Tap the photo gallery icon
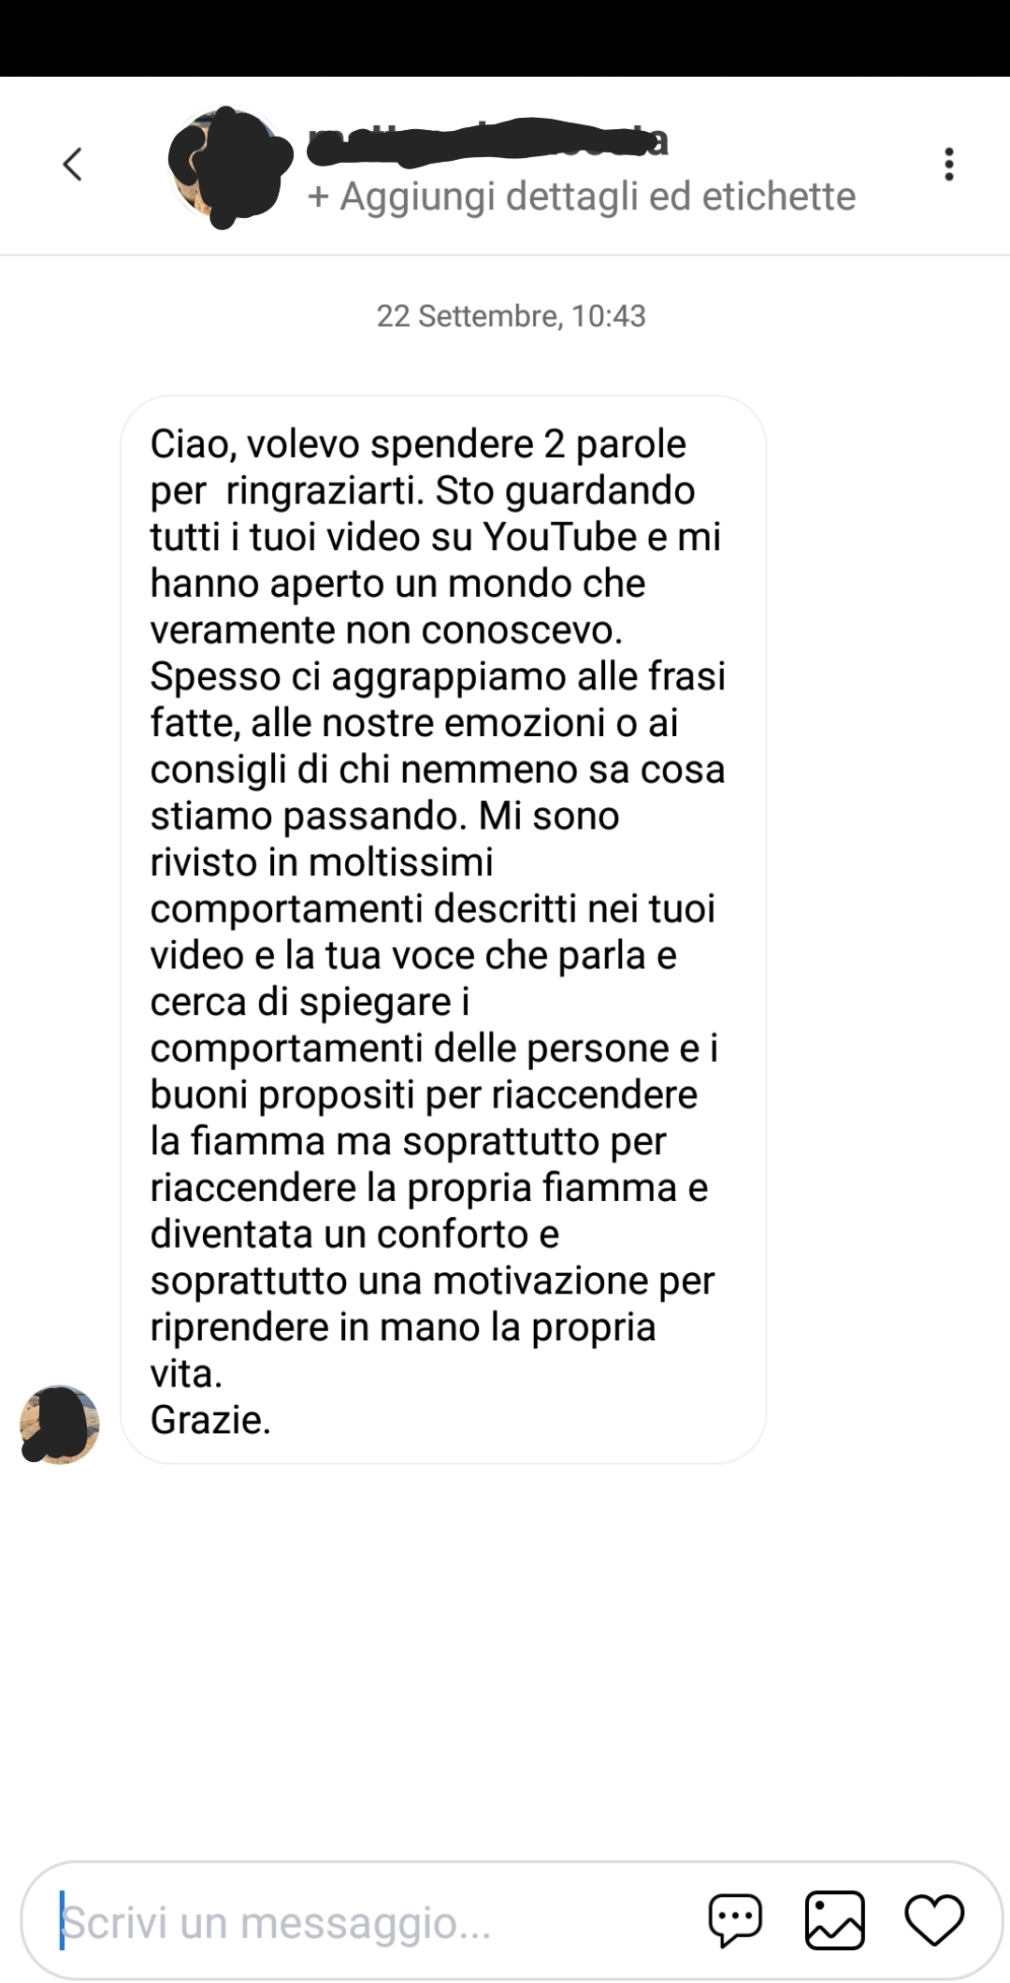The image size is (1010, 1983). pyautogui.click(x=834, y=1920)
